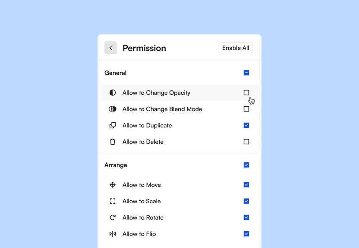Uncheck Allow to Flip checkbox
The width and height of the screenshot is (359, 248).
246,234
